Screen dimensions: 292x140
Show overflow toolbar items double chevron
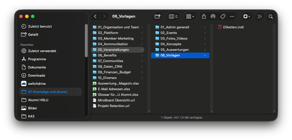pos(260,16)
